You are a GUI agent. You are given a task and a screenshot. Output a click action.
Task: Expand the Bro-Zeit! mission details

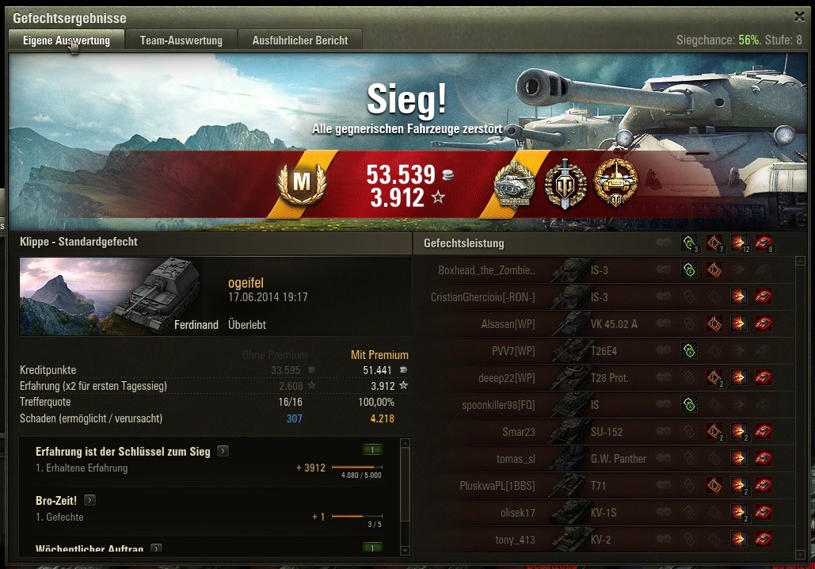[x=89, y=500]
